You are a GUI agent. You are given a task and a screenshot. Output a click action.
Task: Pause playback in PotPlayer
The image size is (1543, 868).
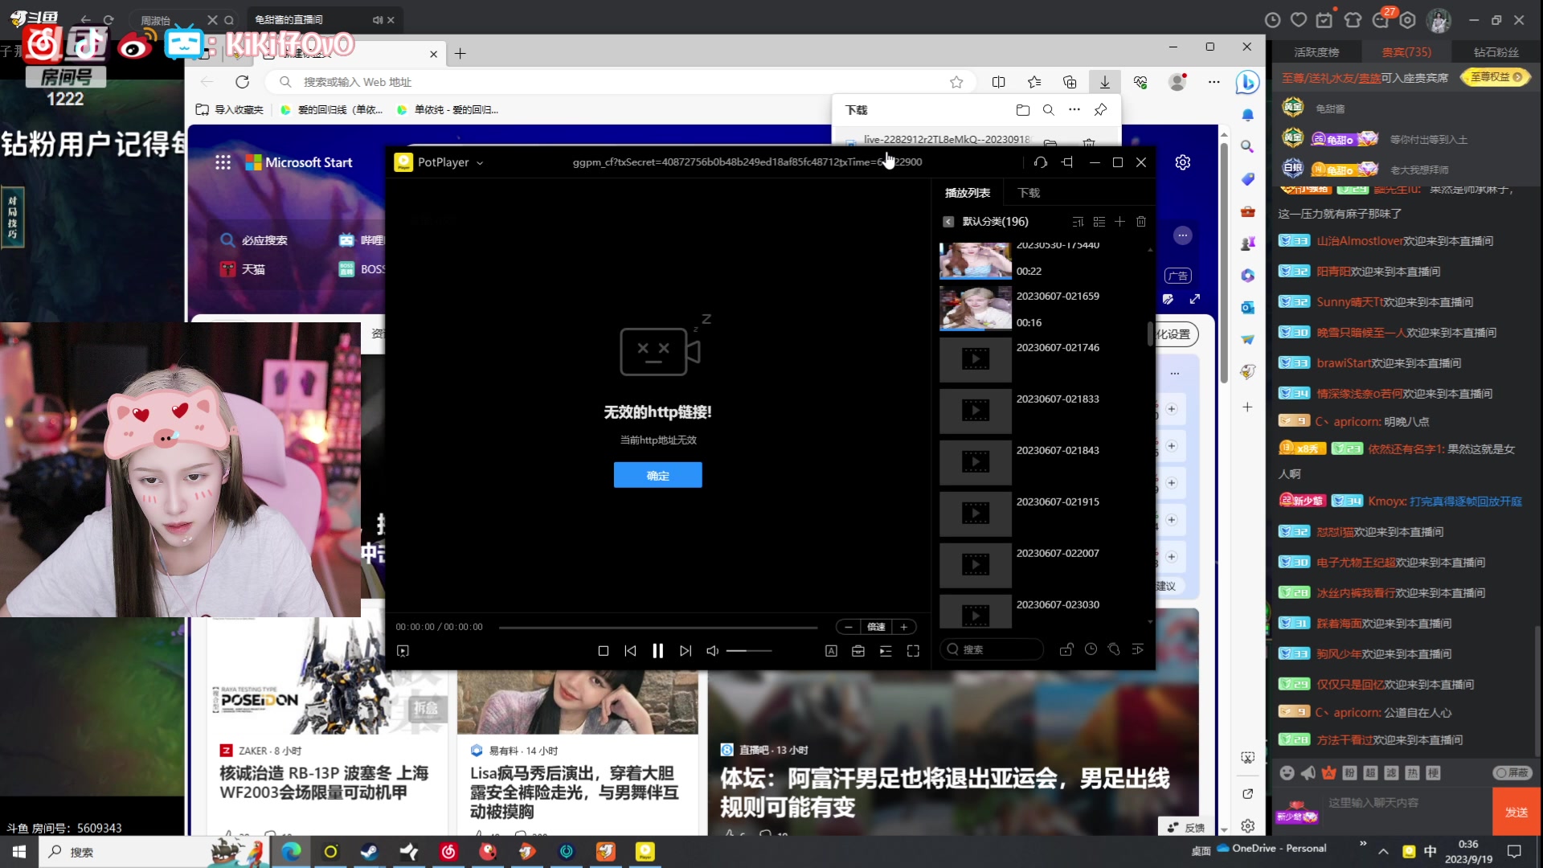pyautogui.click(x=657, y=651)
